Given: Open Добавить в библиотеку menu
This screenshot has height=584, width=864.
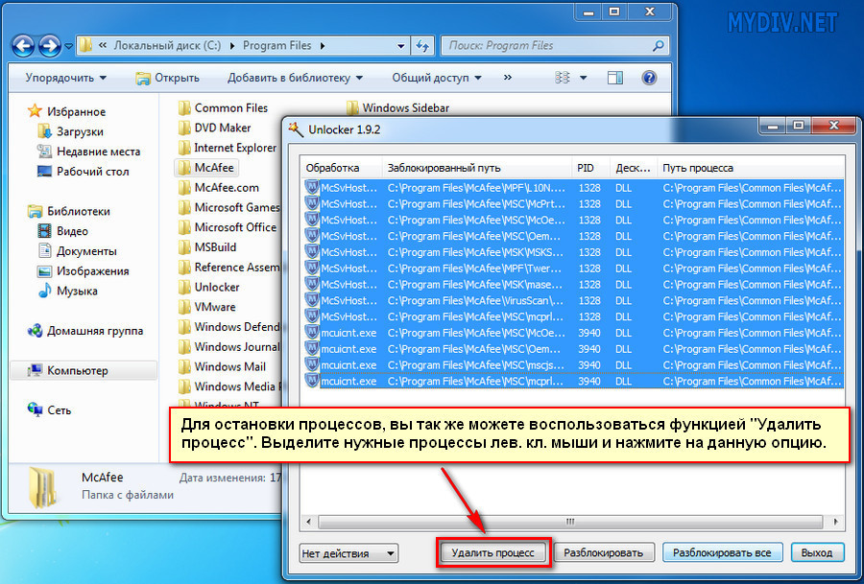Looking at the screenshot, I should pyautogui.click(x=295, y=79).
